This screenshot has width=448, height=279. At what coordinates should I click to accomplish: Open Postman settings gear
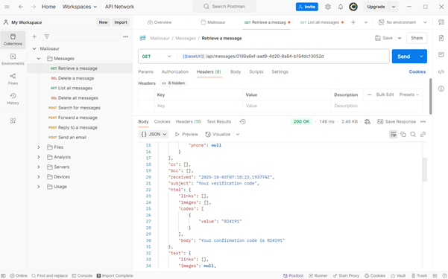pyautogui.click(x=328, y=7)
